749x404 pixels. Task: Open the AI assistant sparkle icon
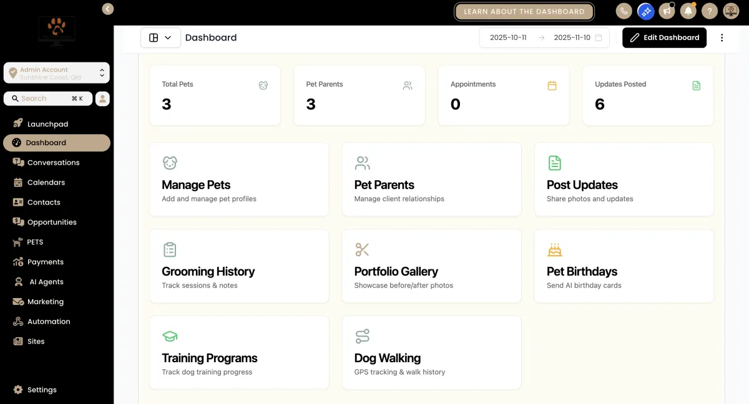pos(645,11)
